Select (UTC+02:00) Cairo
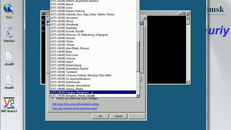231x130 pixels. (93, 8)
